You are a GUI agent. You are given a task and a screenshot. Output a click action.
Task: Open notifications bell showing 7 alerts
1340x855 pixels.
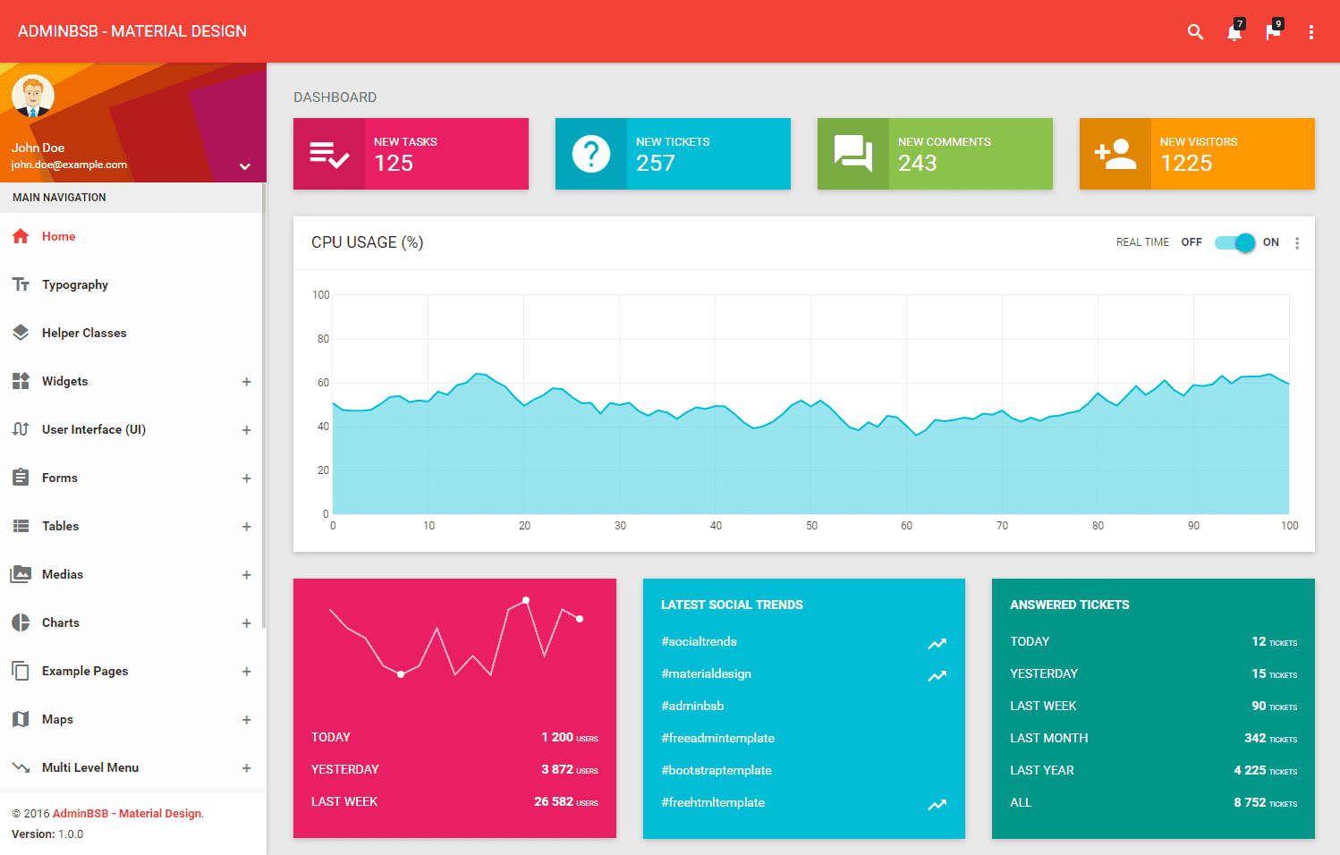pos(1234,32)
